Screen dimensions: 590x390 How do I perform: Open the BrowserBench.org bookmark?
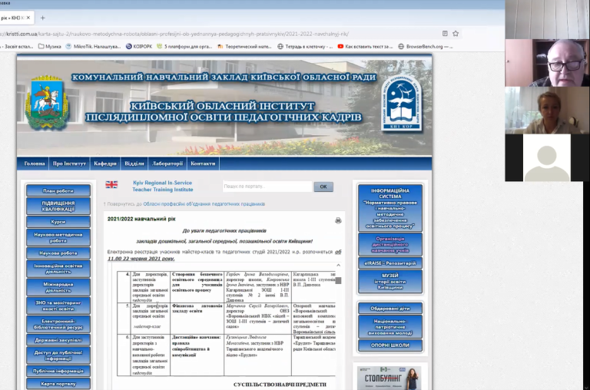[425, 47]
